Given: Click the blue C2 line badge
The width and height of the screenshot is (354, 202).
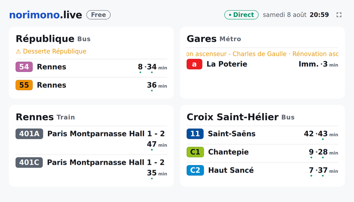Looking at the screenshot, I should point(195,170).
